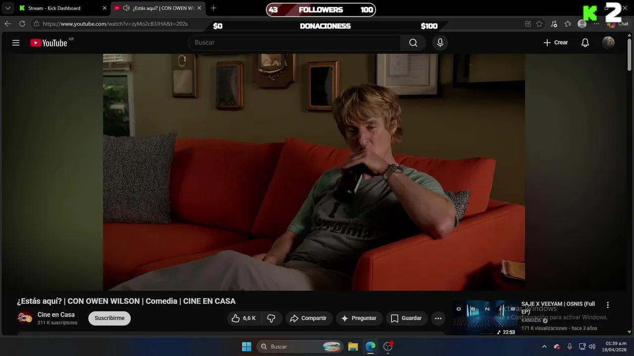Open SAJE X VEEYAM | OSNIS title link
Screen dimensions: 634x356
click(x=558, y=308)
